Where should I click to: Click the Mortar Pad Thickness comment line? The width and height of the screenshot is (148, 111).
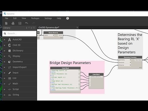61,84
